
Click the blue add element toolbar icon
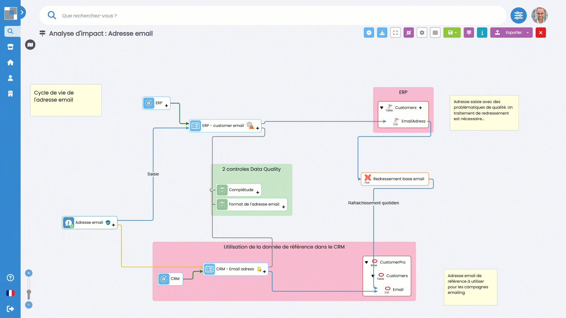click(x=369, y=33)
